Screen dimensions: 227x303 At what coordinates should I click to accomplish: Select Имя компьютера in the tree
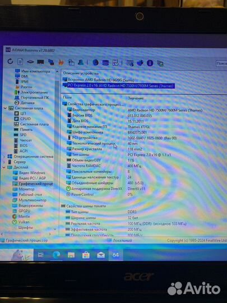point(35,71)
